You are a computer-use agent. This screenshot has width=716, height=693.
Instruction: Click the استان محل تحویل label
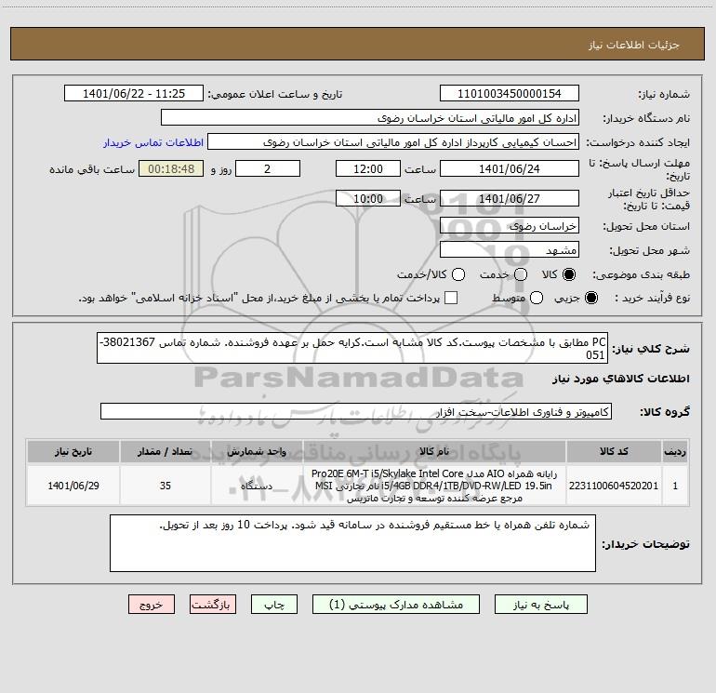pos(646,226)
